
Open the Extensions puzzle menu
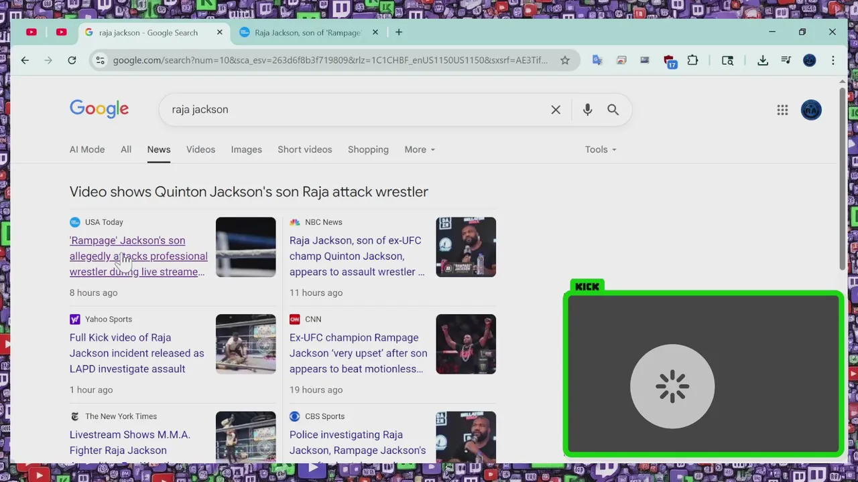(x=693, y=60)
